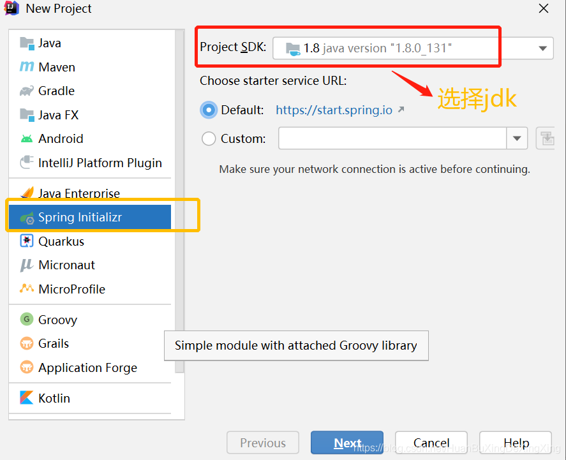Click the Micronaut mu icon
566x460 pixels.
click(x=27, y=265)
